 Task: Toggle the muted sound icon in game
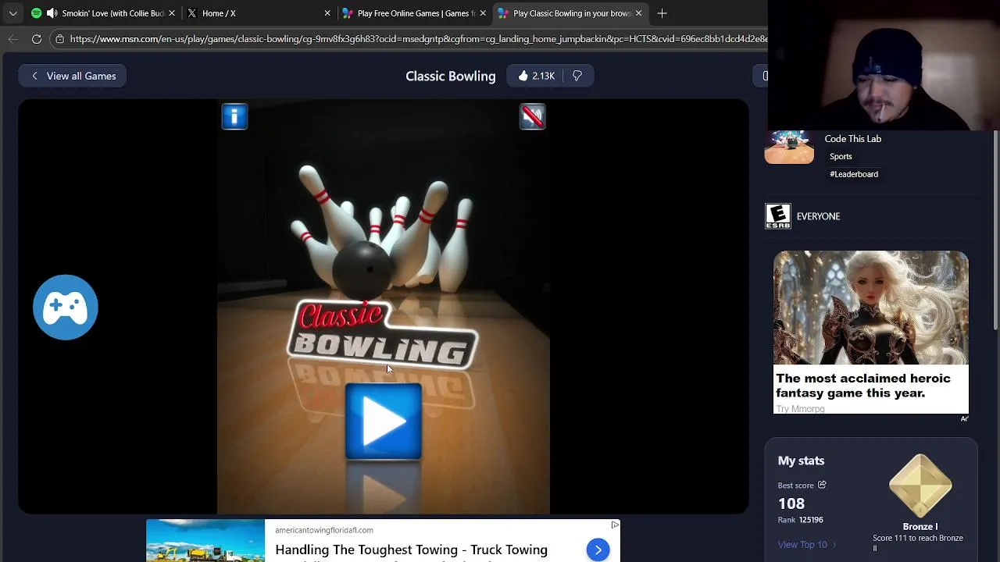pos(532,117)
